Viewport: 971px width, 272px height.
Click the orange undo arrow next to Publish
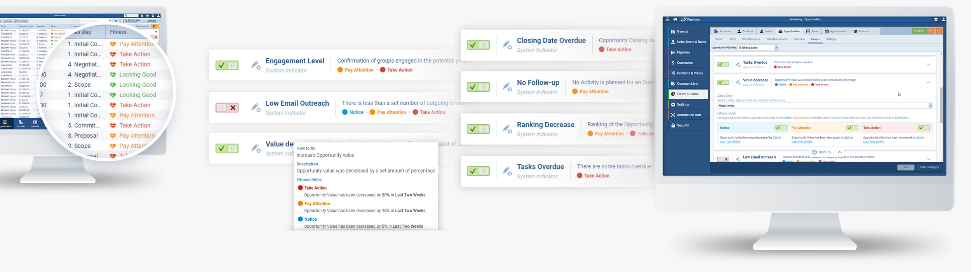click(x=931, y=31)
